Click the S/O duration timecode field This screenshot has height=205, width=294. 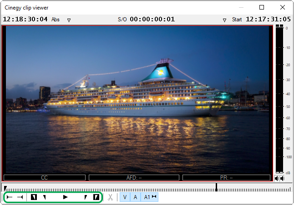(x=152, y=20)
